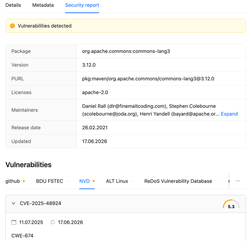Screen dimensions: 251x241
Task: Click the refresh icon beside 17.06.2026
Action: (x=53, y=222)
